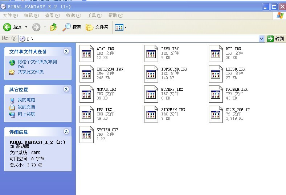Click the CD icon in address bar
Image resolution: width=286 pixels, height=195 pixels.
point(23,39)
